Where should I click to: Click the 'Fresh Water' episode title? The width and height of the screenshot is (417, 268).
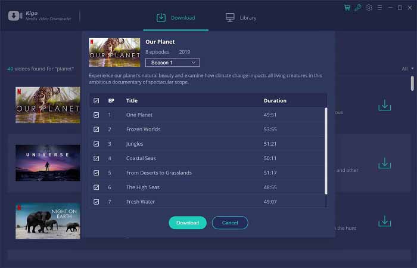click(141, 202)
